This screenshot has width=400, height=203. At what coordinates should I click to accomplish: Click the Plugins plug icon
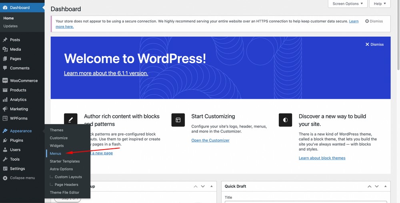coord(5,140)
